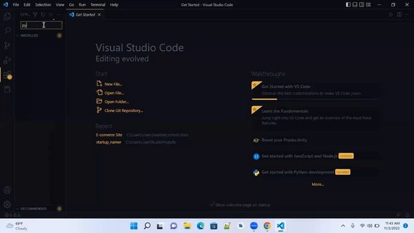Click the VS Code taskbar icon
This screenshot has width=414, height=233.
point(280,226)
